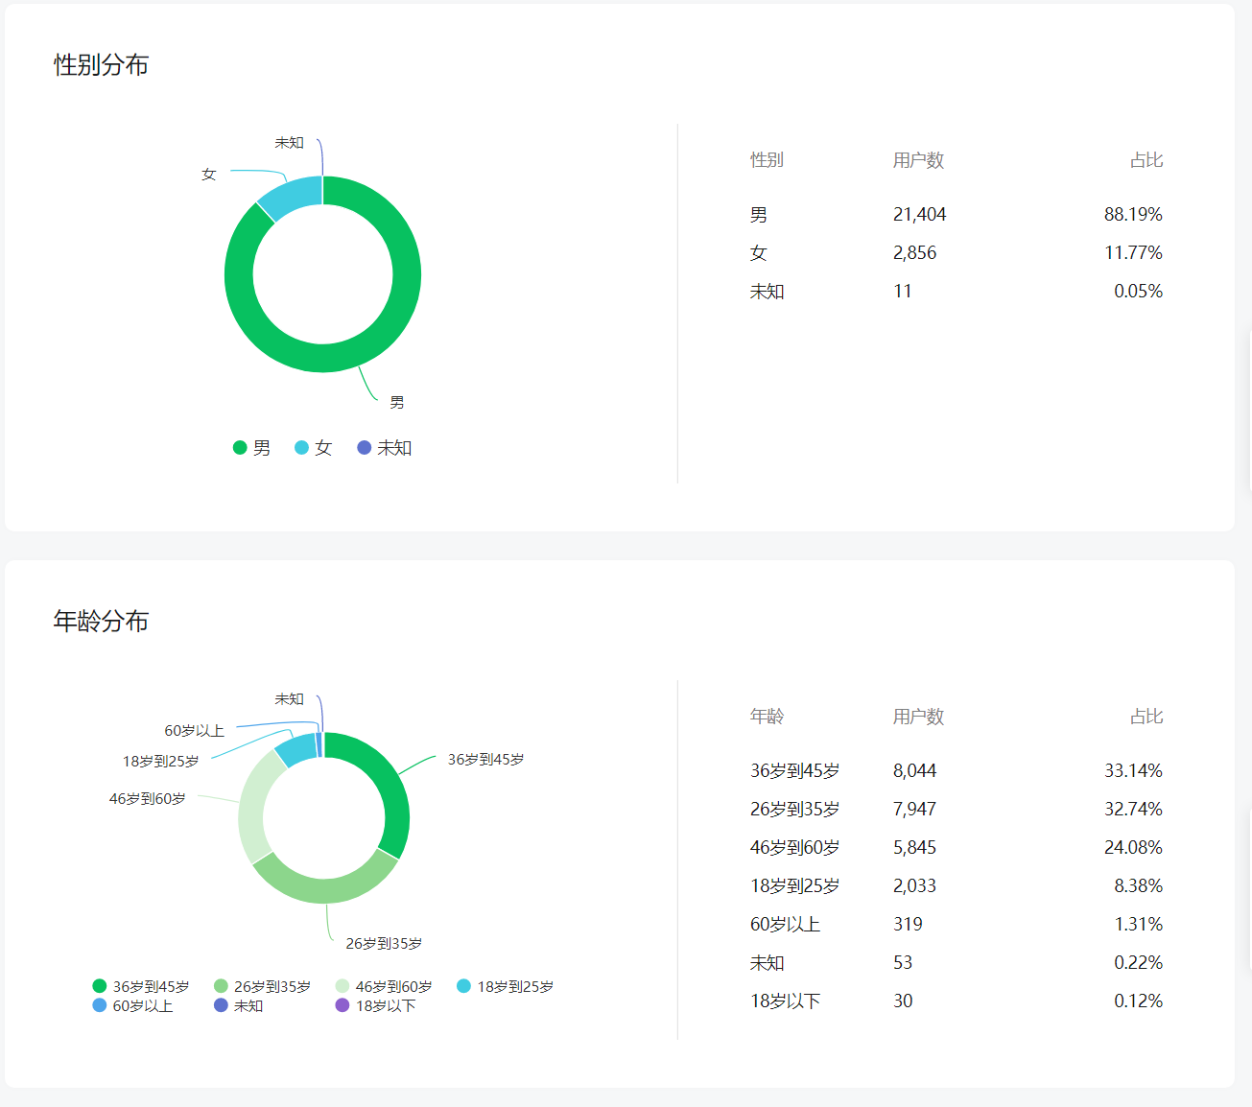Click the 女 row label in gender table
The image size is (1252, 1107).
(x=759, y=253)
